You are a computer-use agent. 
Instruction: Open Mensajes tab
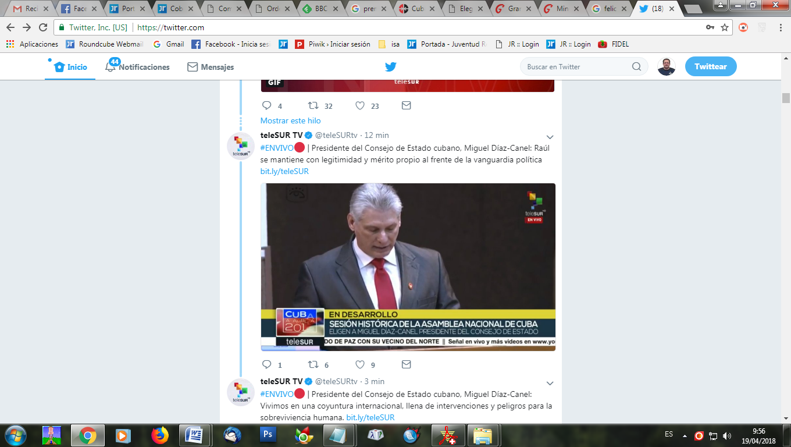pyautogui.click(x=211, y=67)
